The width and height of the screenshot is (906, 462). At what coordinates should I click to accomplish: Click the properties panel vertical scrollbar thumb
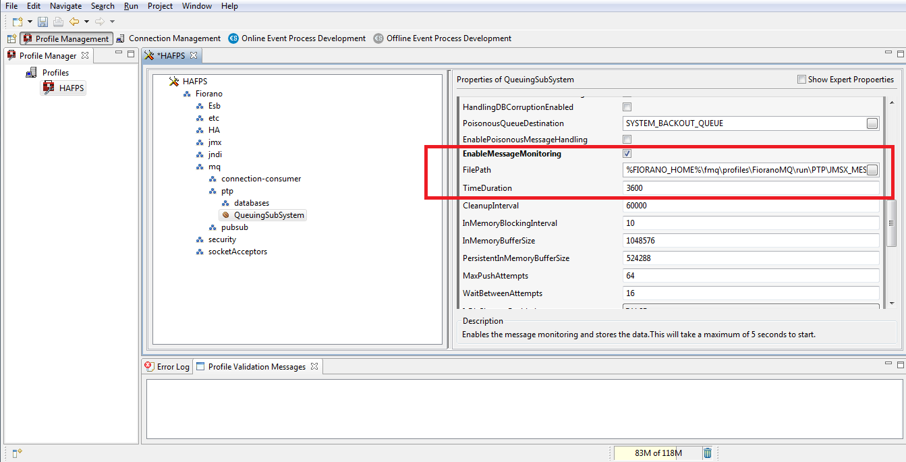(x=893, y=223)
